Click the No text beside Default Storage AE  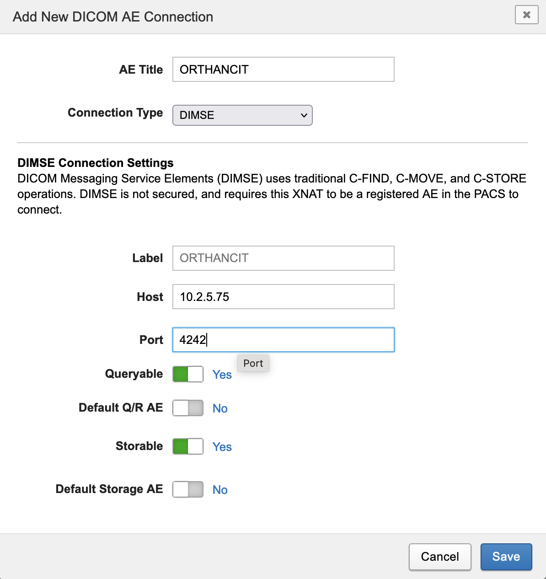pyautogui.click(x=220, y=490)
